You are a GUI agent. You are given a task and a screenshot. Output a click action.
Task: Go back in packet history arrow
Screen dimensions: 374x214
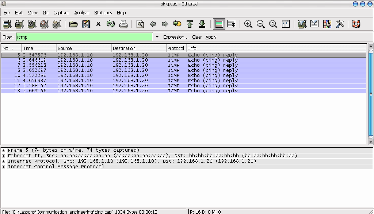[153, 24]
